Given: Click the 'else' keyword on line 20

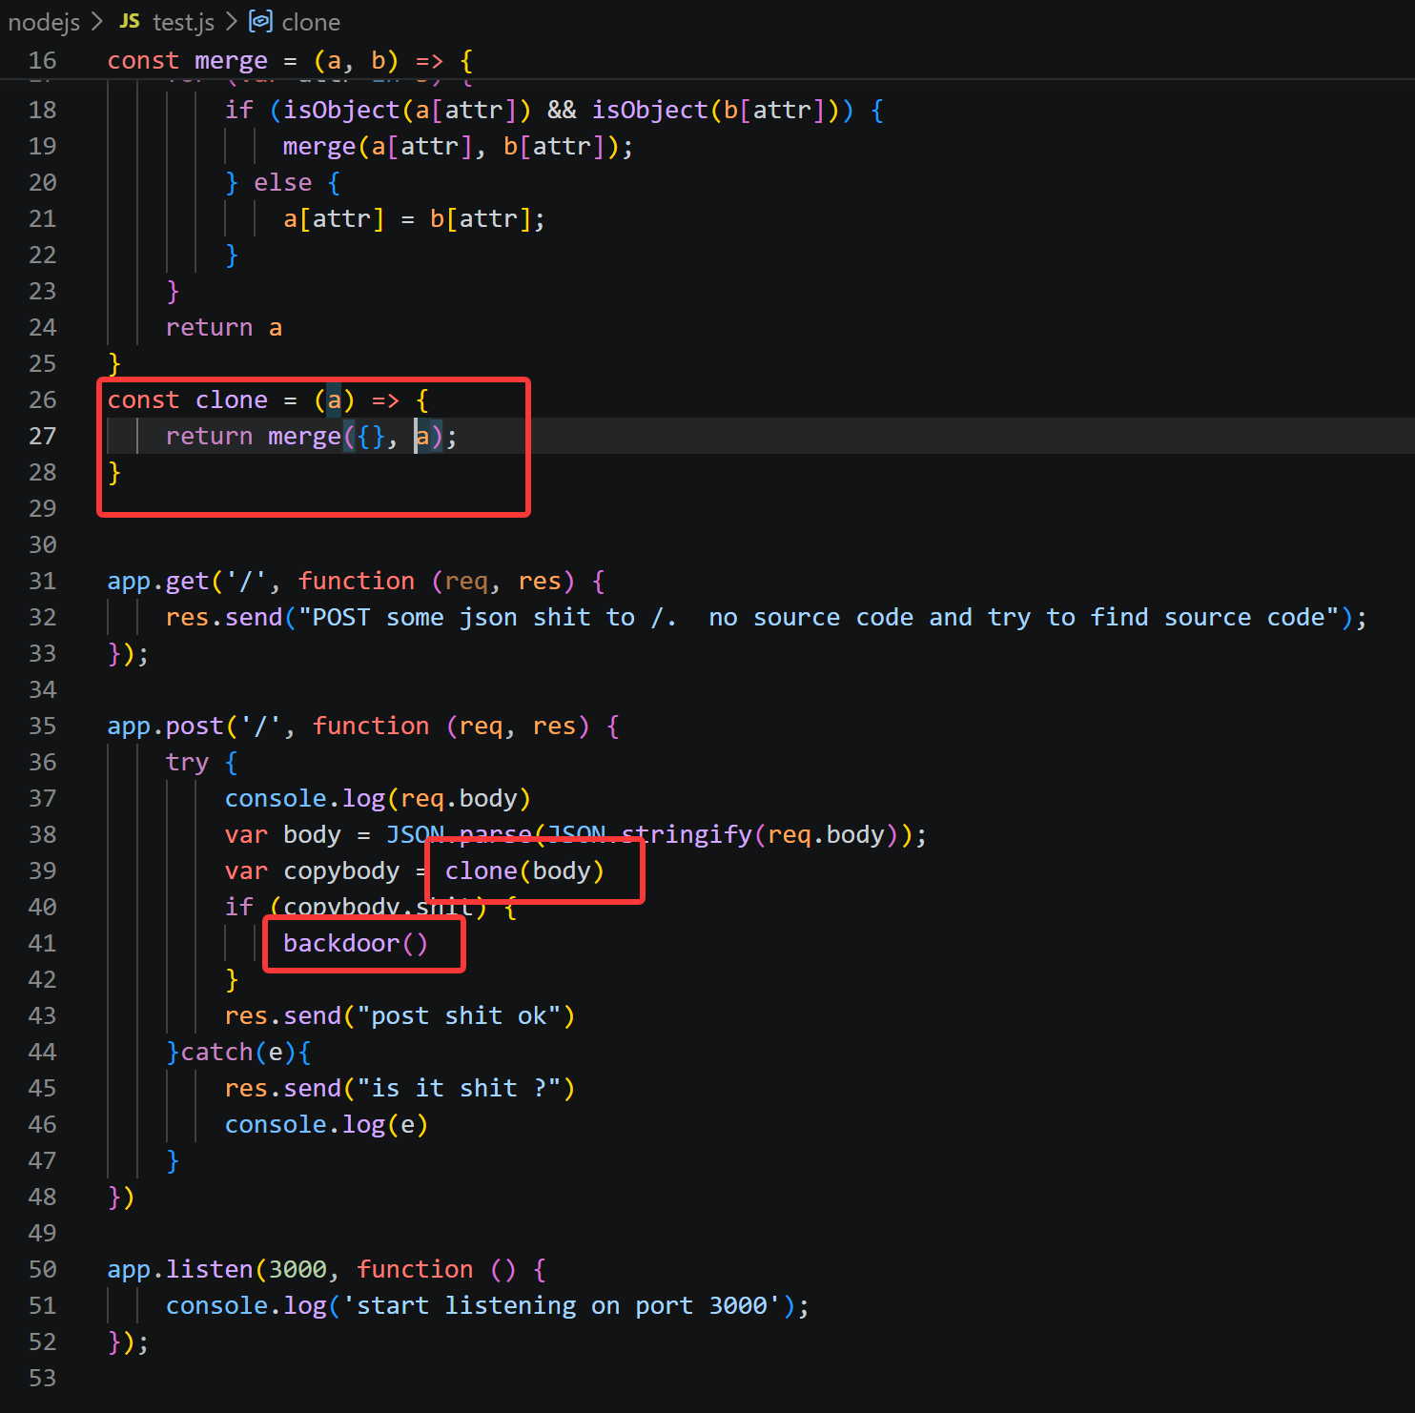Looking at the screenshot, I should pos(282,182).
